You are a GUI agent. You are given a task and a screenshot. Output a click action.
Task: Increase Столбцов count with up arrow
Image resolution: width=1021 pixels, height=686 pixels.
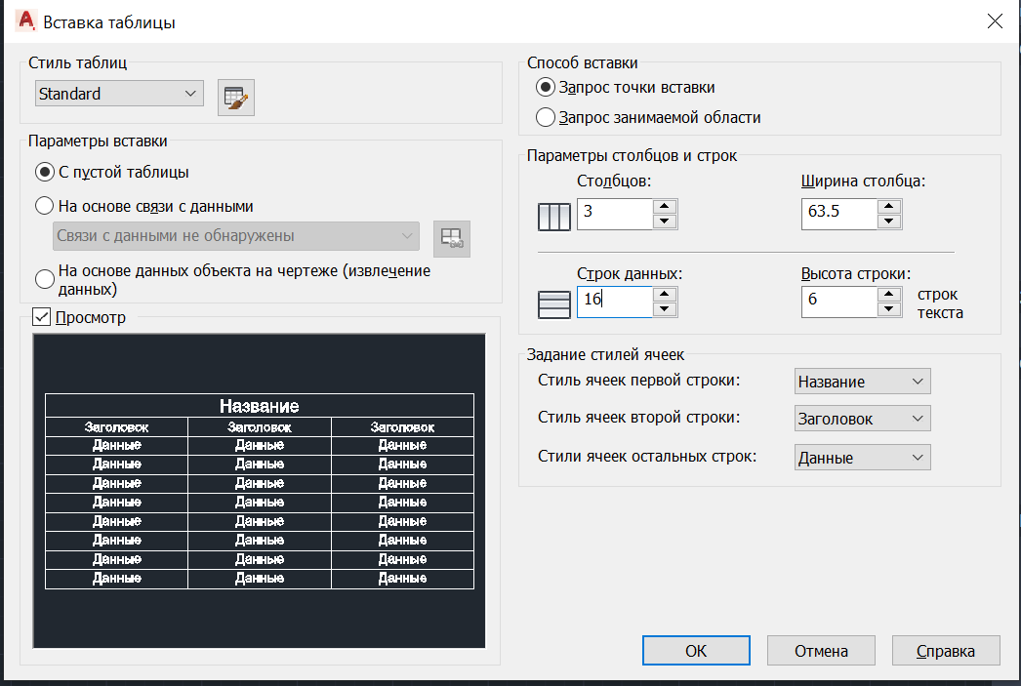pyautogui.click(x=665, y=206)
